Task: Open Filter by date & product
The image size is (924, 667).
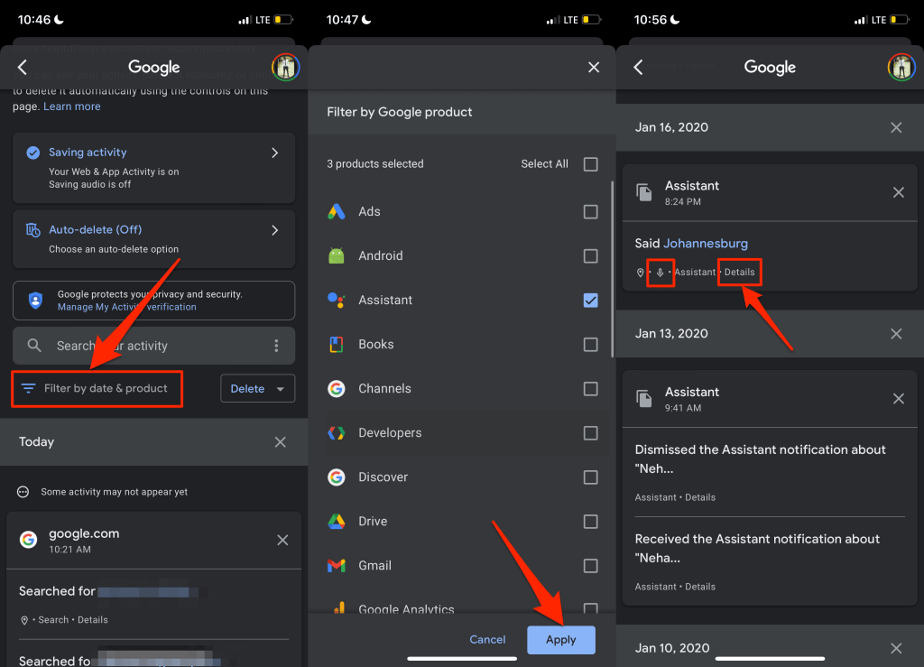Action: coord(97,389)
